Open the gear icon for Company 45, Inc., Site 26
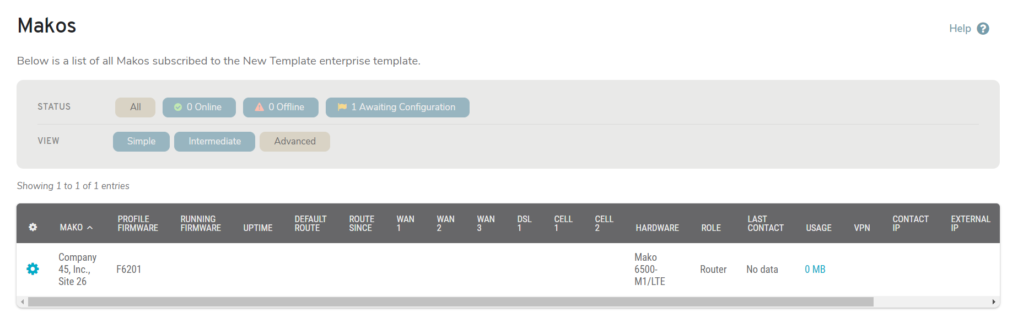The height and width of the screenshot is (328, 1018). coord(33,269)
